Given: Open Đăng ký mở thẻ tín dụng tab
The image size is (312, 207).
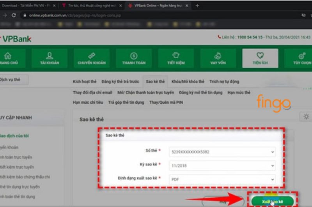Looking at the screenshot, I should (200, 92).
